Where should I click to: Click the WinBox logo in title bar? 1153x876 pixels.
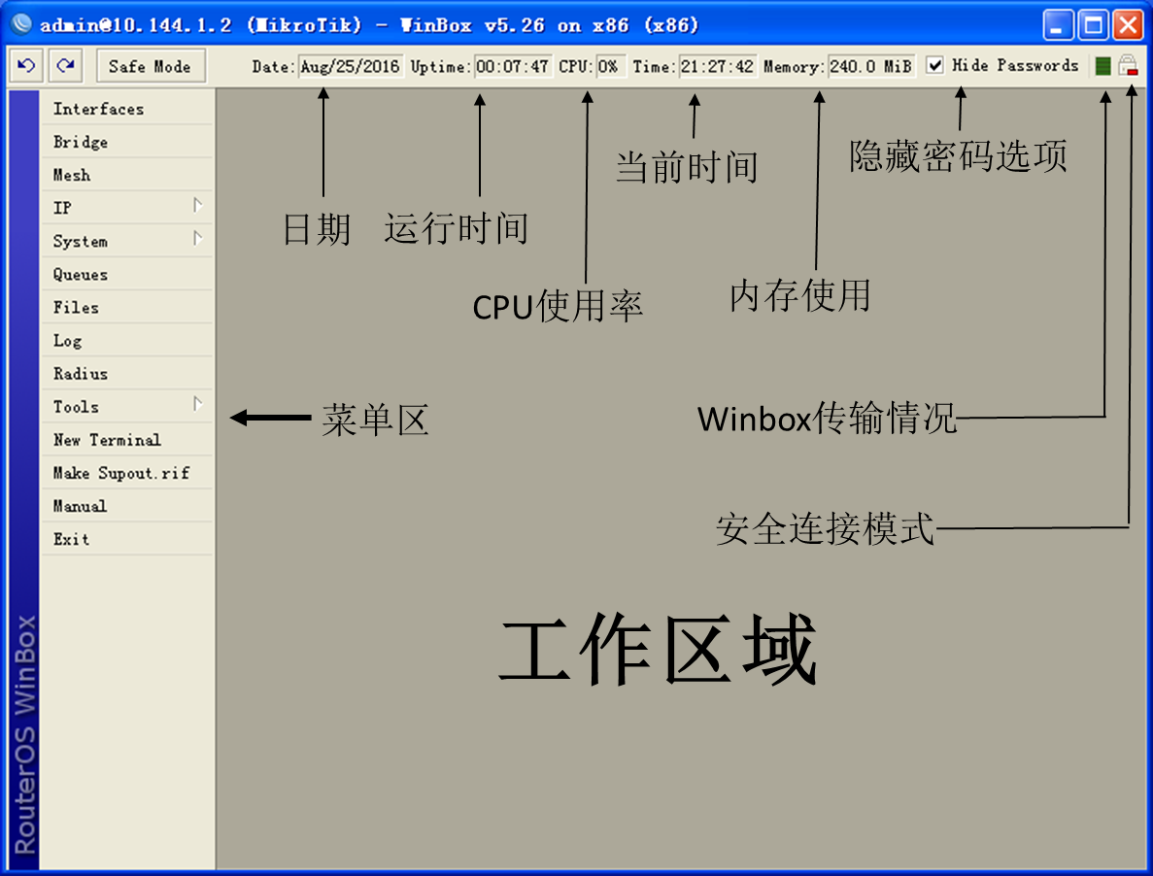point(20,25)
